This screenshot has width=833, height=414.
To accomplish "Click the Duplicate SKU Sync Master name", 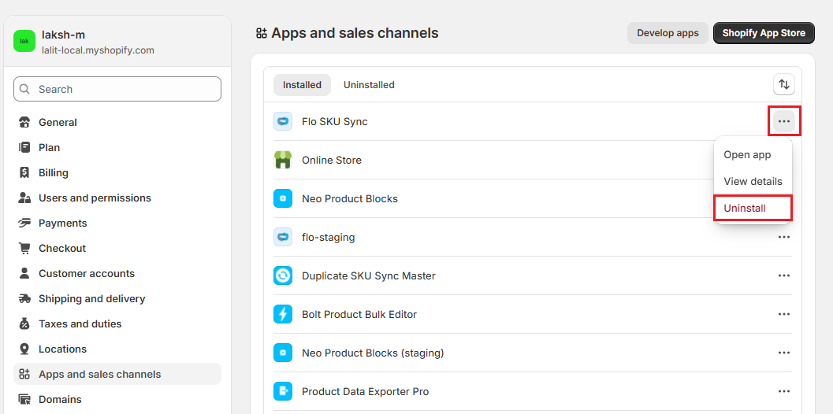I will pyautogui.click(x=369, y=276).
